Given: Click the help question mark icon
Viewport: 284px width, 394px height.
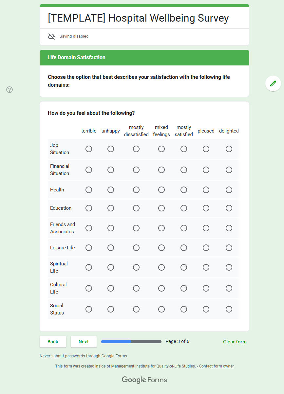Looking at the screenshot, I should pyautogui.click(x=9, y=90).
